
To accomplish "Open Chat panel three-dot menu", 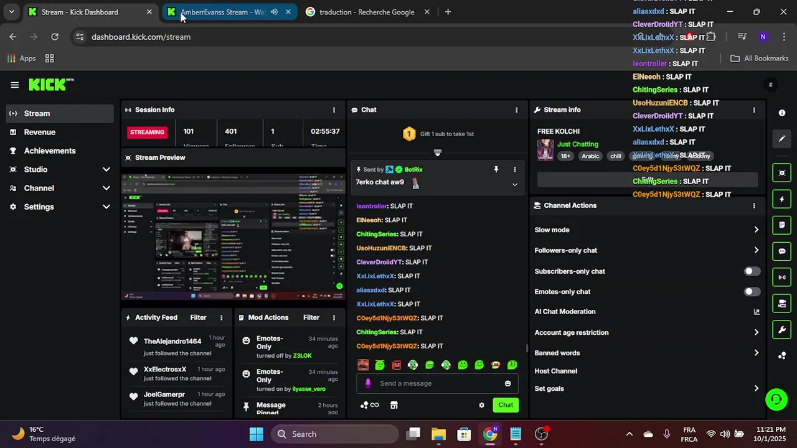I will (516, 110).
